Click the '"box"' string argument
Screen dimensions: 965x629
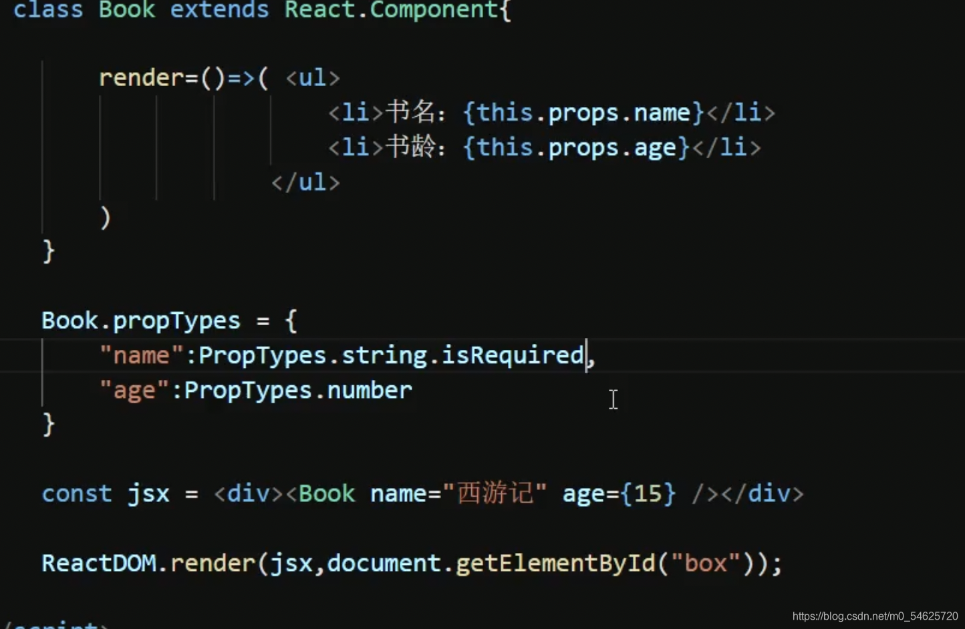pos(706,564)
